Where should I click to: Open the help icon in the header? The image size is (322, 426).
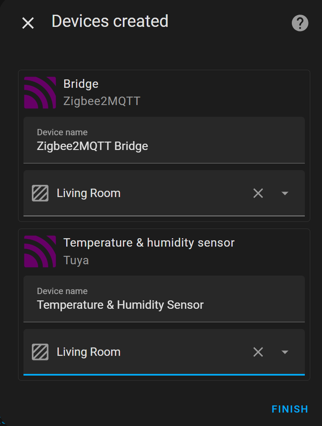pyautogui.click(x=300, y=23)
